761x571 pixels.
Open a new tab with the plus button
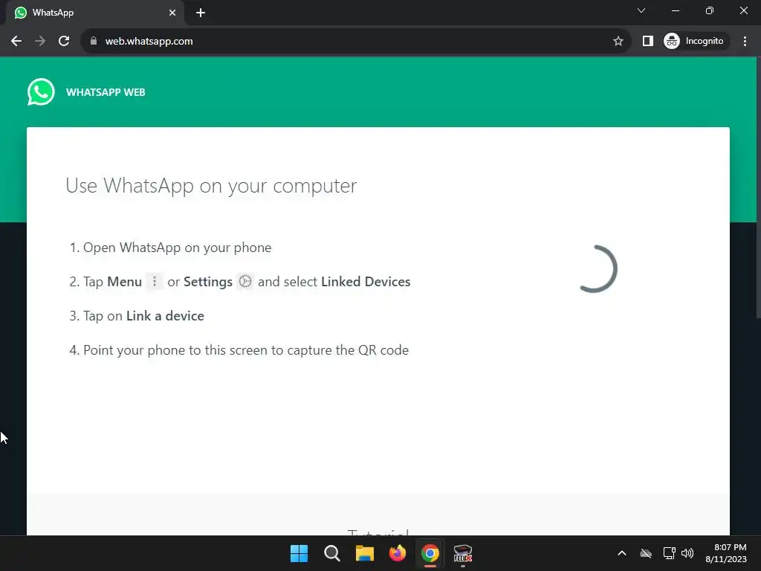[x=201, y=13]
